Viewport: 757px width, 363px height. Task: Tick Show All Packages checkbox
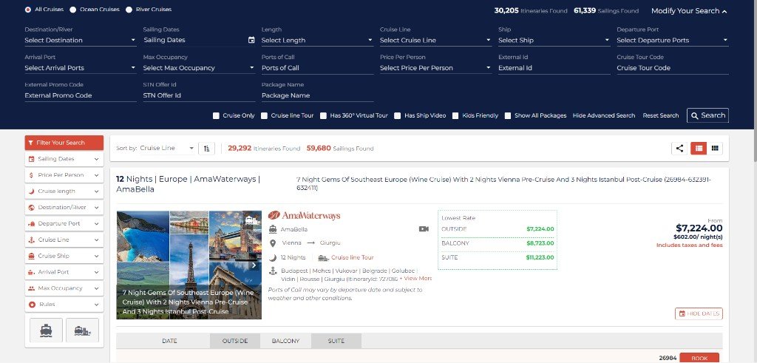(508, 116)
